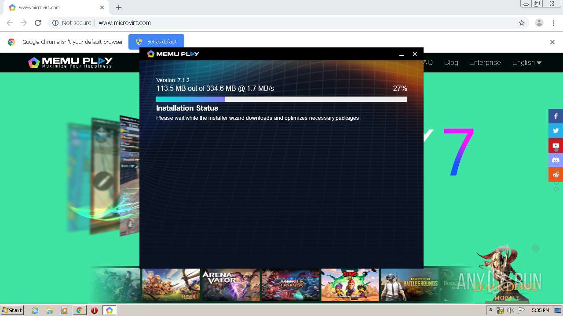
Task: View site info for Not secure
Action: [72, 23]
